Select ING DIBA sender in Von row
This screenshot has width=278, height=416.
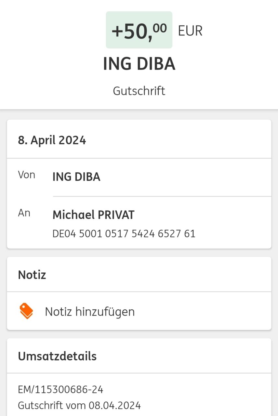pos(76,177)
